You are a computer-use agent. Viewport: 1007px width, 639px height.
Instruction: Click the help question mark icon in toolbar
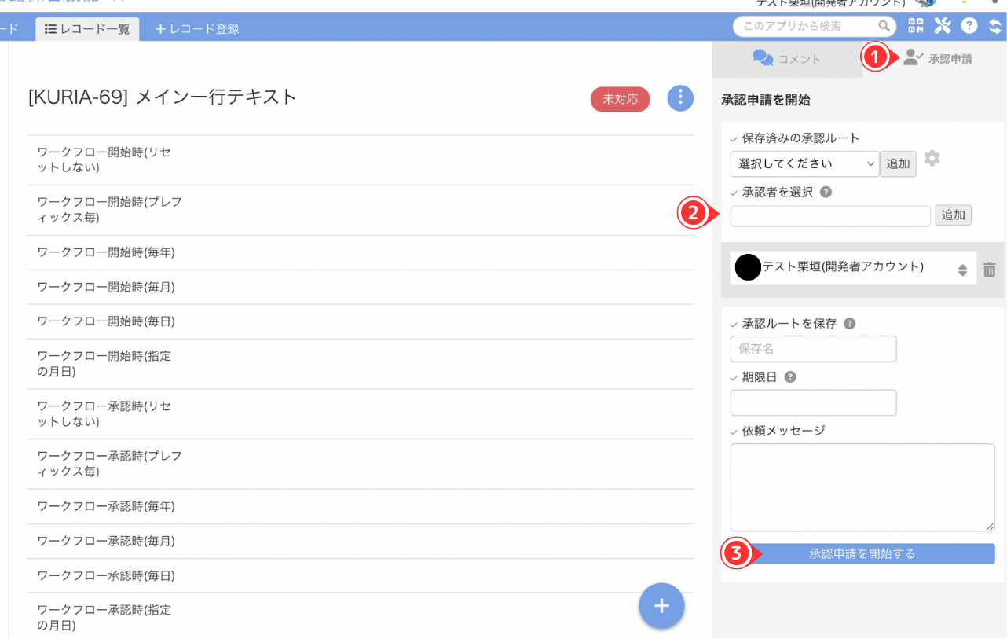tap(969, 25)
